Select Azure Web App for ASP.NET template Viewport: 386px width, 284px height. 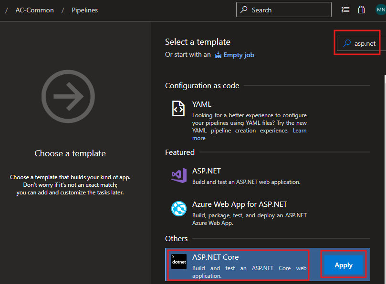tap(240, 204)
